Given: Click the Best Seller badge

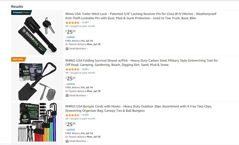Looking at the screenshot, I should [x=18, y=59].
